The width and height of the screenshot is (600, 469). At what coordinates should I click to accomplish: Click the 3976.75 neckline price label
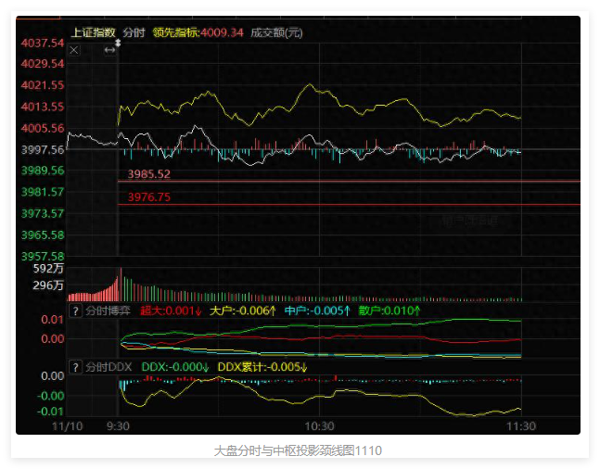click(149, 197)
